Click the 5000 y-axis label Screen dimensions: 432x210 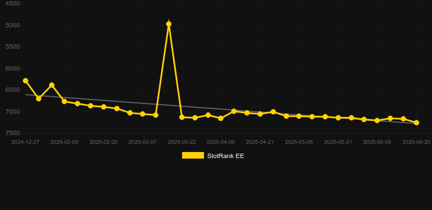13,25
